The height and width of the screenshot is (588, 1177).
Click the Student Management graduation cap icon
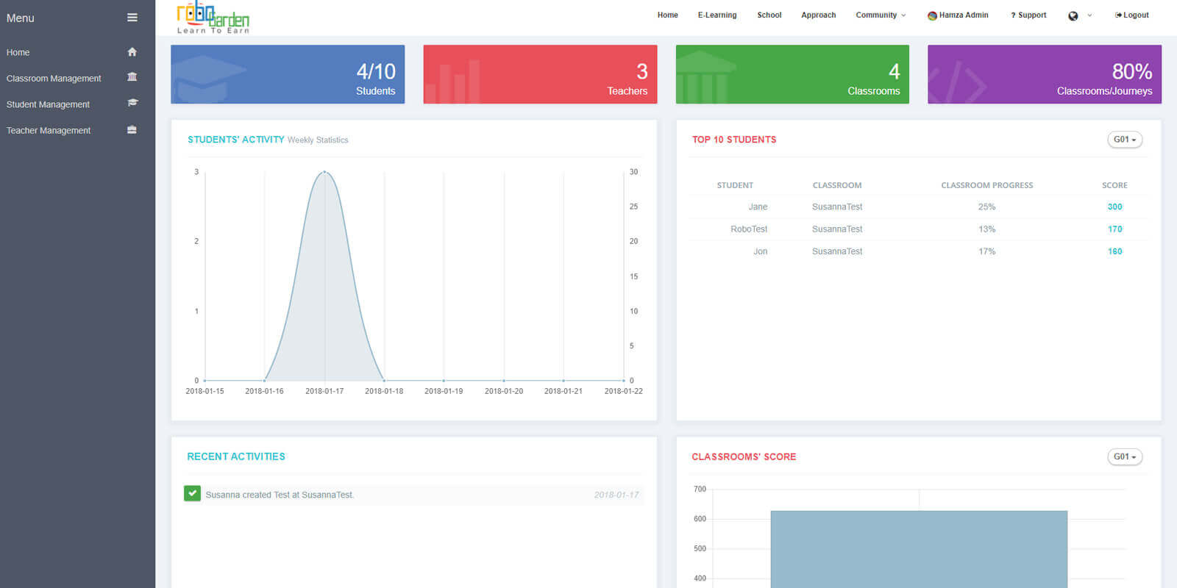click(132, 103)
